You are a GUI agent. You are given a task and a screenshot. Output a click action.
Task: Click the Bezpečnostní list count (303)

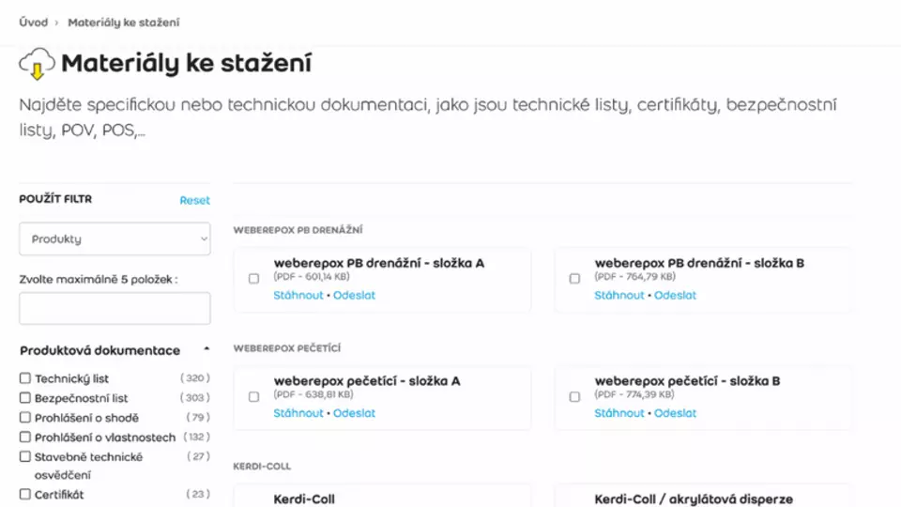point(195,397)
